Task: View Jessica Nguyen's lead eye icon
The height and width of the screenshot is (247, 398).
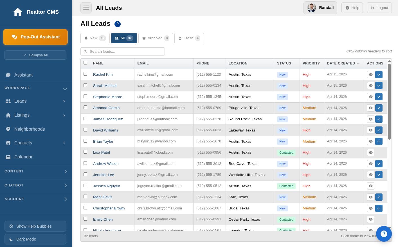Action: pyautogui.click(x=371, y=186)
